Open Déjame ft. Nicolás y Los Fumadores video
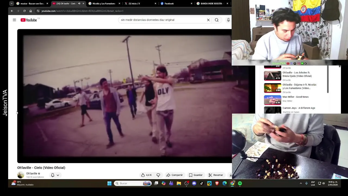The image size is (348, 196). [299, 87]
